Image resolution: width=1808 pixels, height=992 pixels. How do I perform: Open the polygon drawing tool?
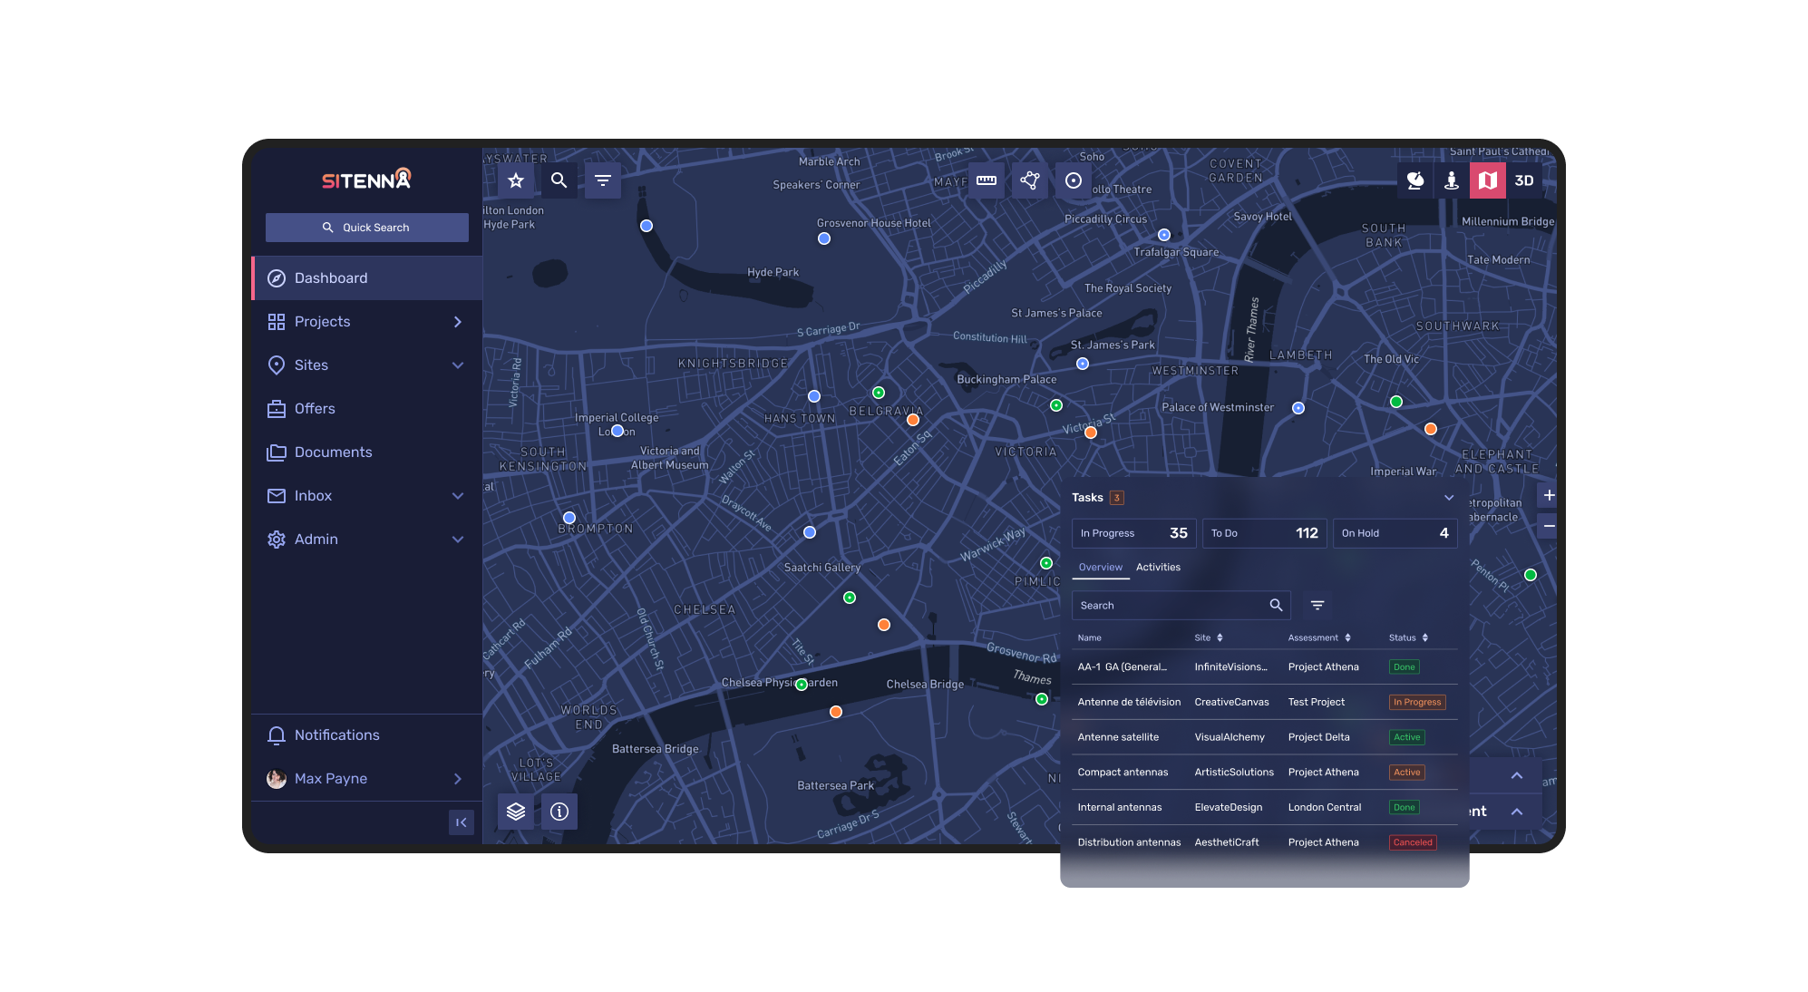[x=1030, y=180]
